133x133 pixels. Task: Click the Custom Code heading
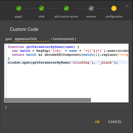pos(24,29)
